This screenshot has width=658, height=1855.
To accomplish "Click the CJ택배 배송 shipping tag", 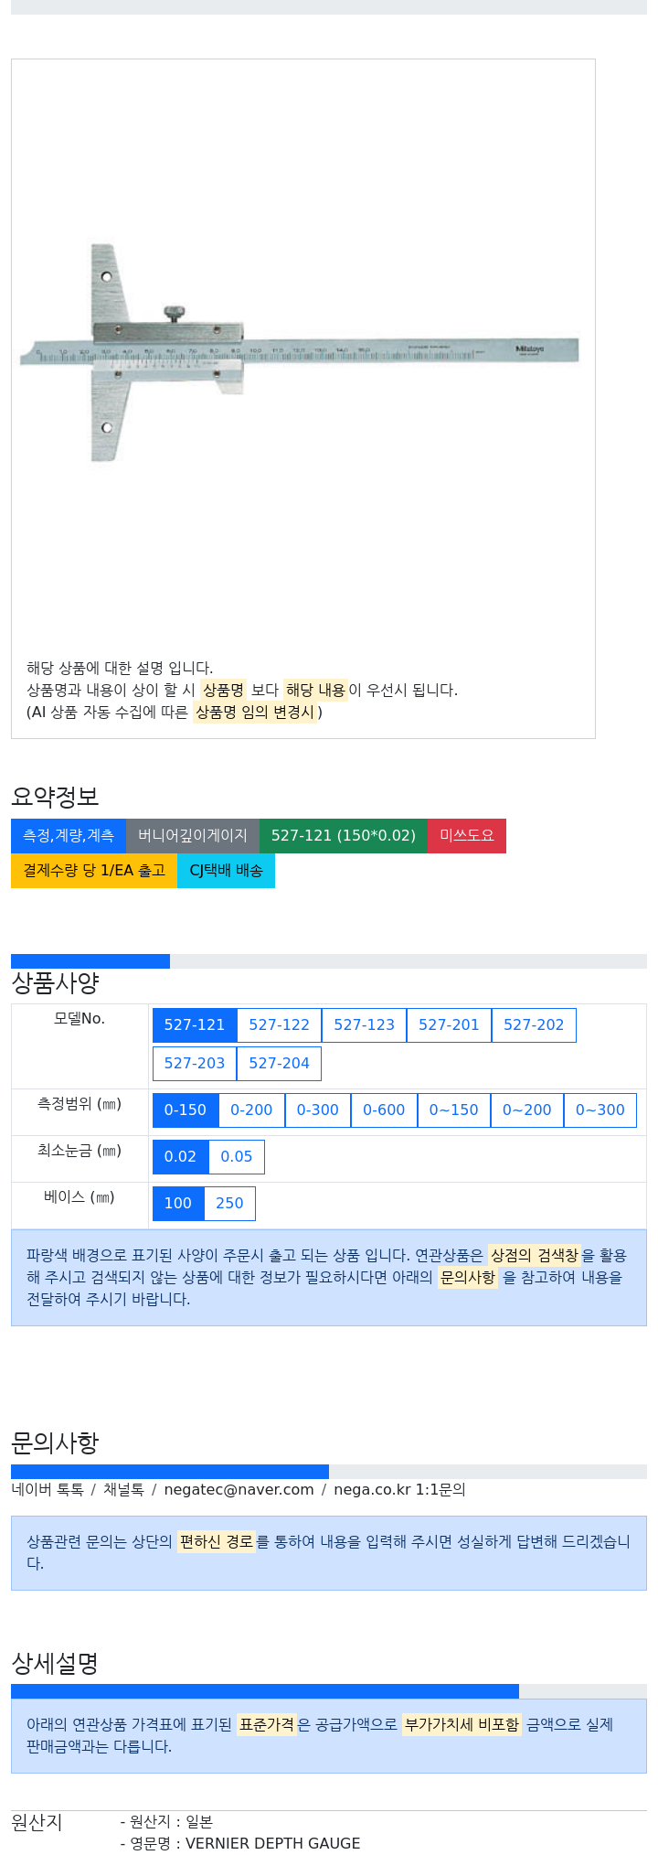I will [226, 870].
